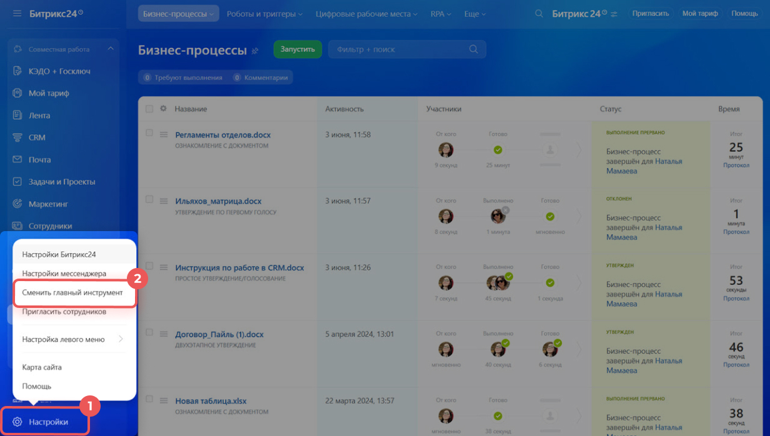Open the row menu icon for Договор_Пайль (1).docx
This screenshot has height=436, width=770.
(164, 334)
